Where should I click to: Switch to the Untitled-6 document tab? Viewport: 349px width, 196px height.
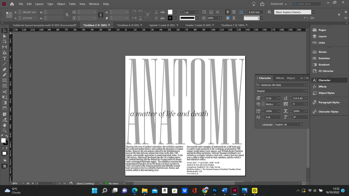tap(128, 25)
